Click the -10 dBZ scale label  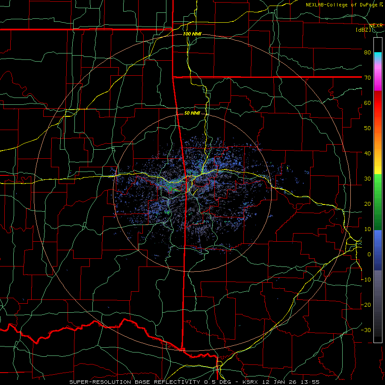tap(366, 280)
